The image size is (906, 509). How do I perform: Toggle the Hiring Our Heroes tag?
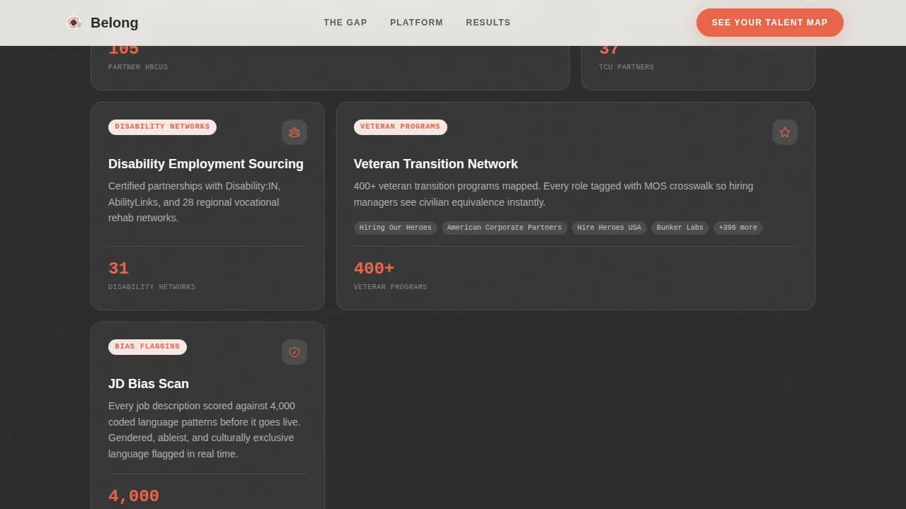click(395, 228)
